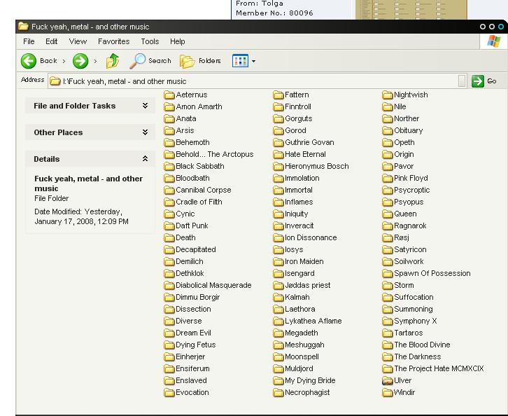Select the Meshuggah folder icon
The height and width of the screenshot is (416, 508).
point(278,345)
